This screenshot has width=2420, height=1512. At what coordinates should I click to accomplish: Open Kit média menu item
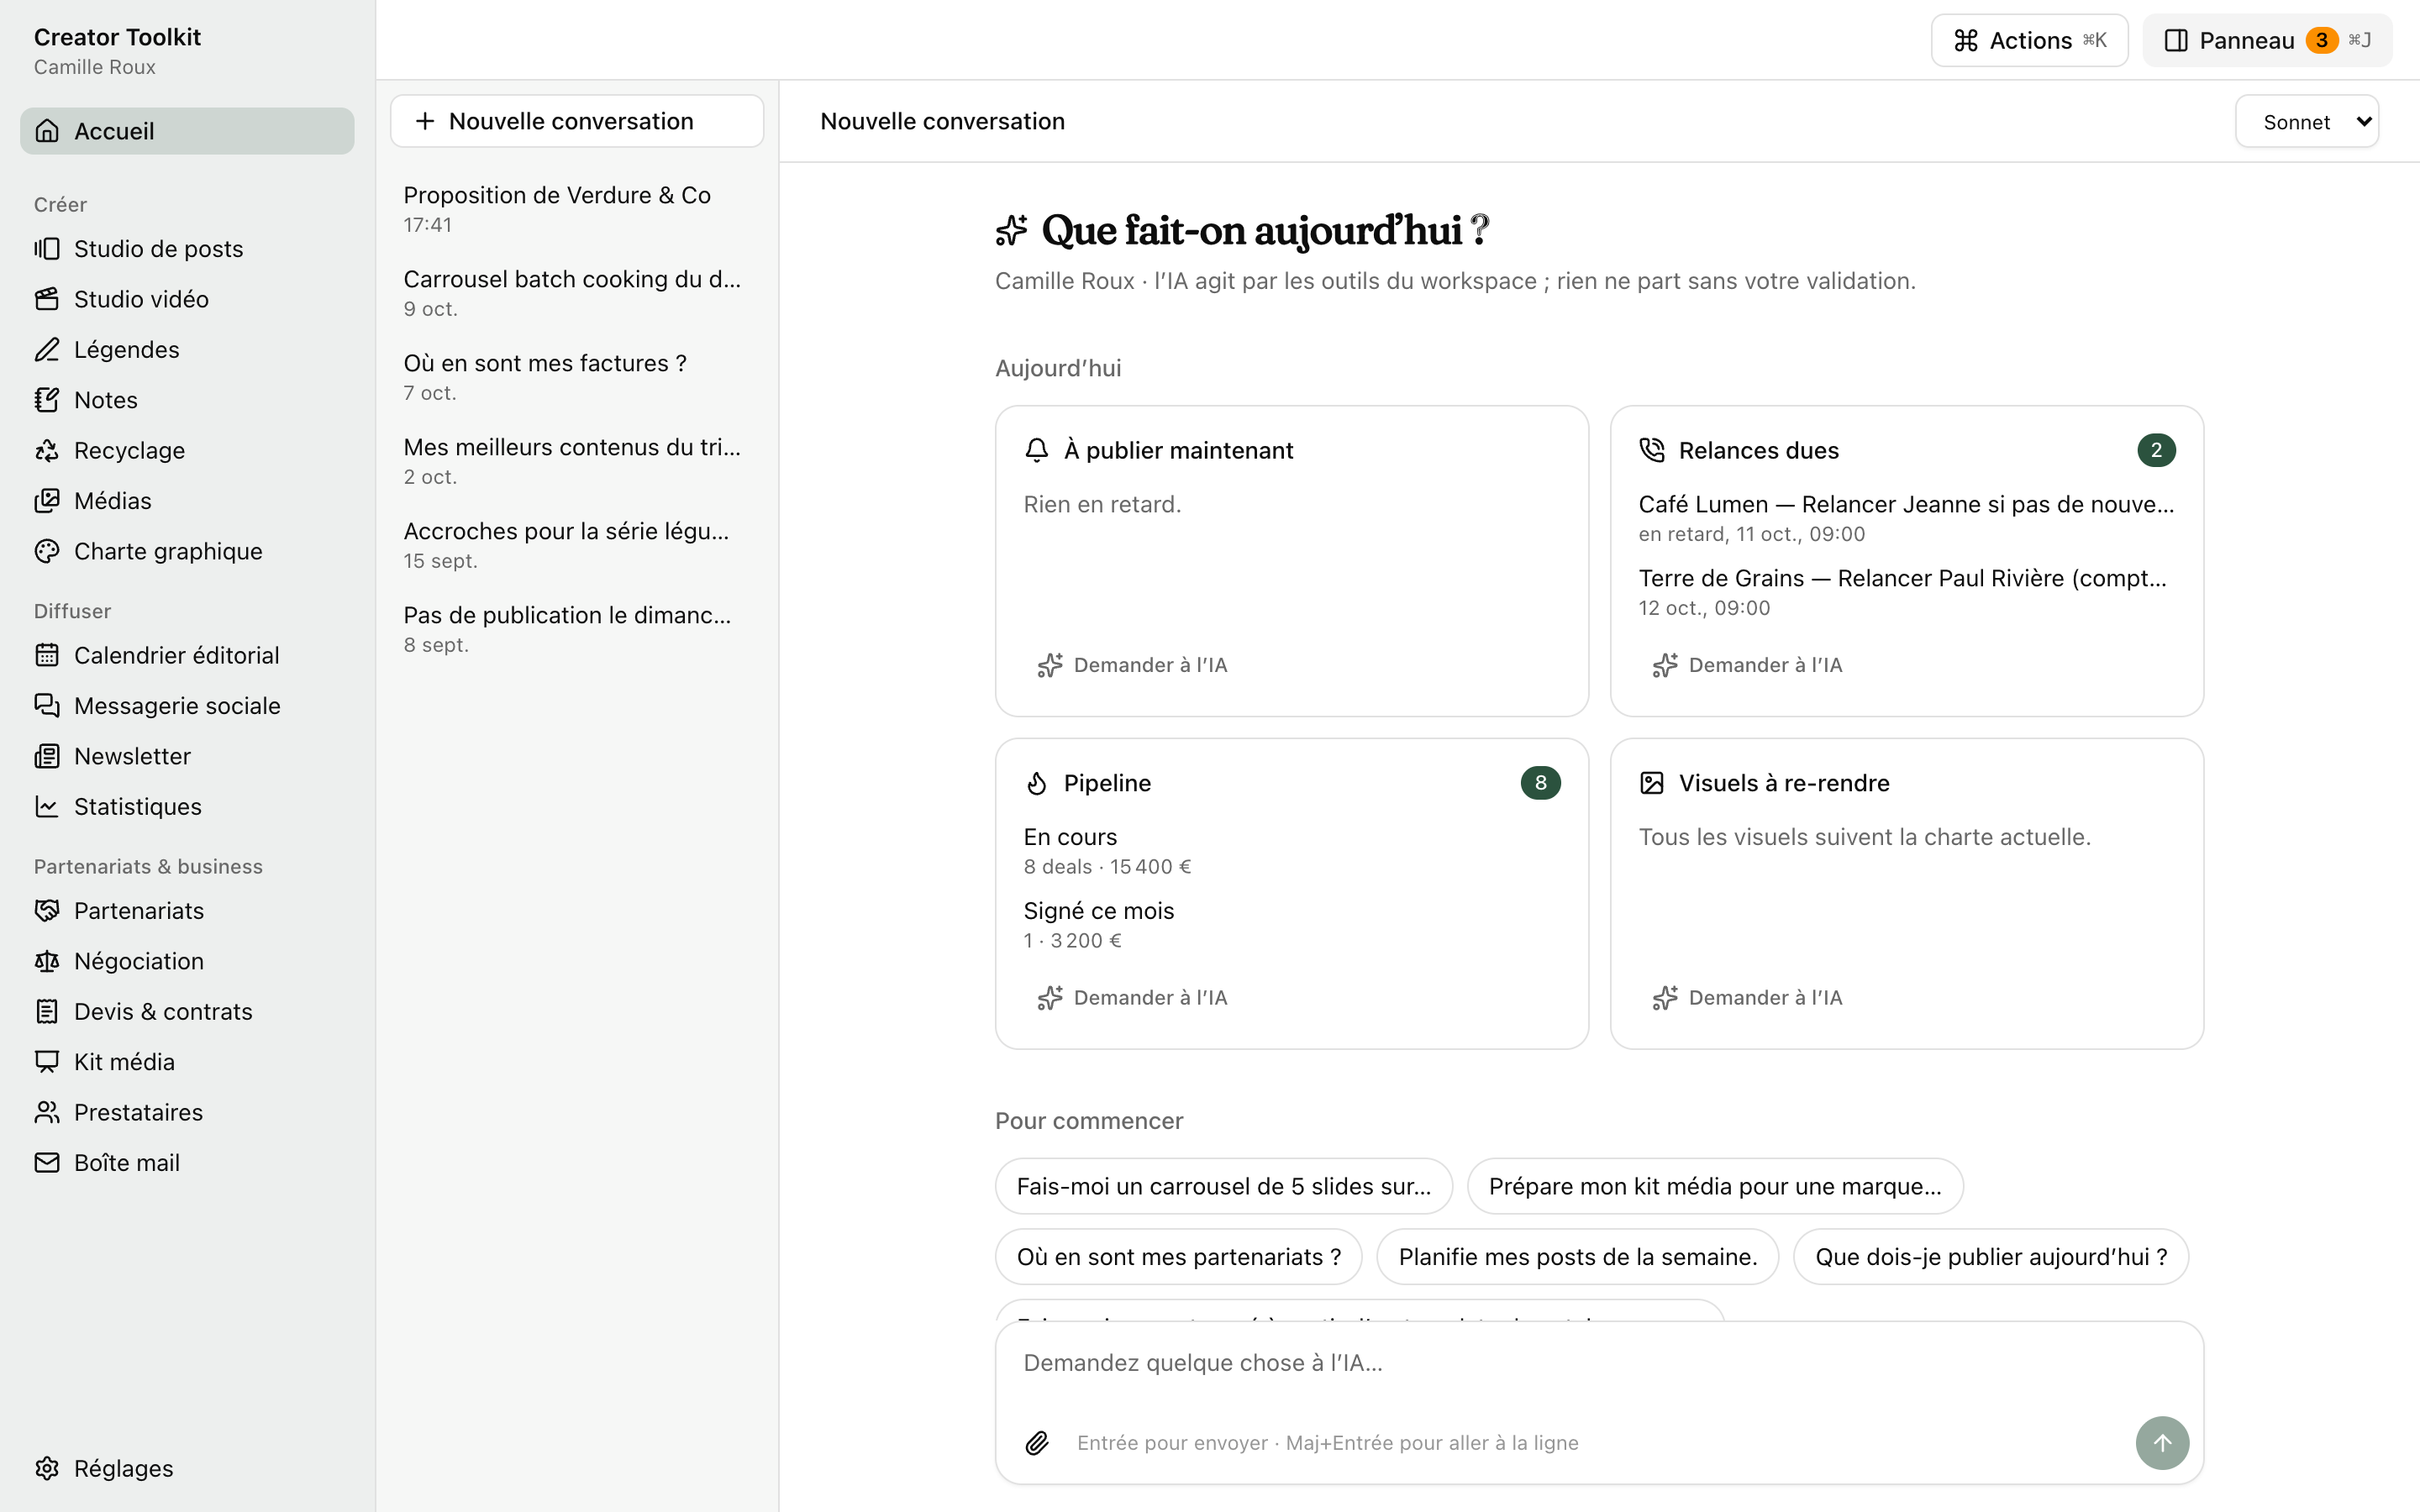coord(187,1062)
